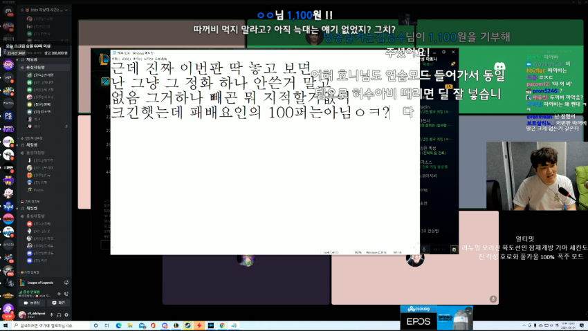Open the 서식 menu in Notepad
This screenshot has width=588, height=331.
coord(136,59)
